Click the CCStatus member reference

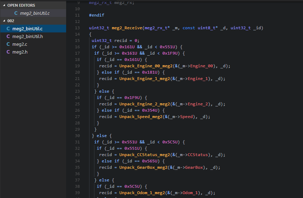click(x=198, y=155)
